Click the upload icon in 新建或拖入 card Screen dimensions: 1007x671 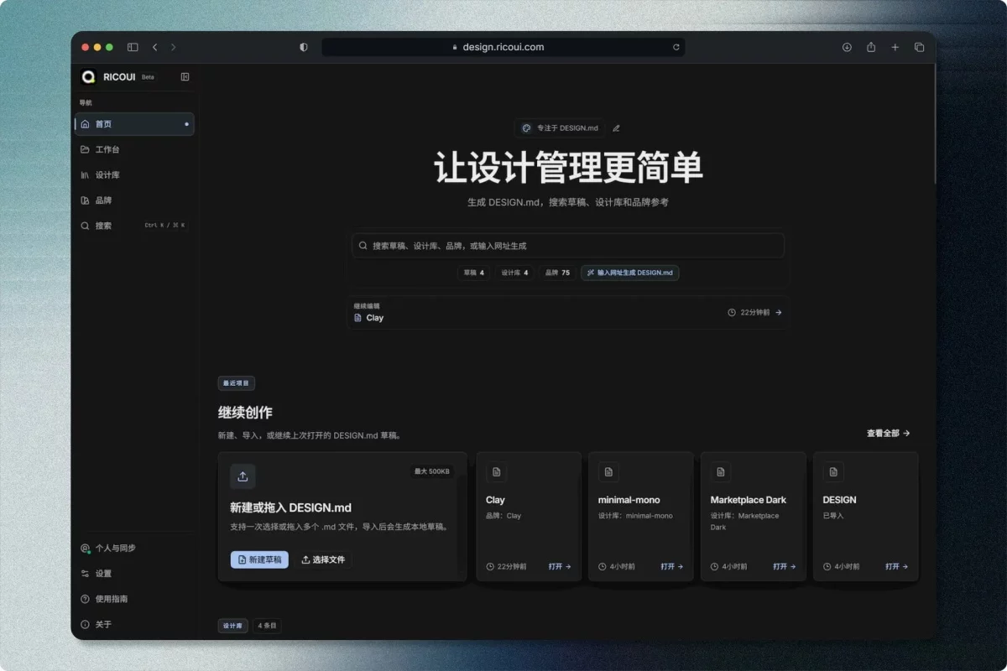click(x=243, y=476)
